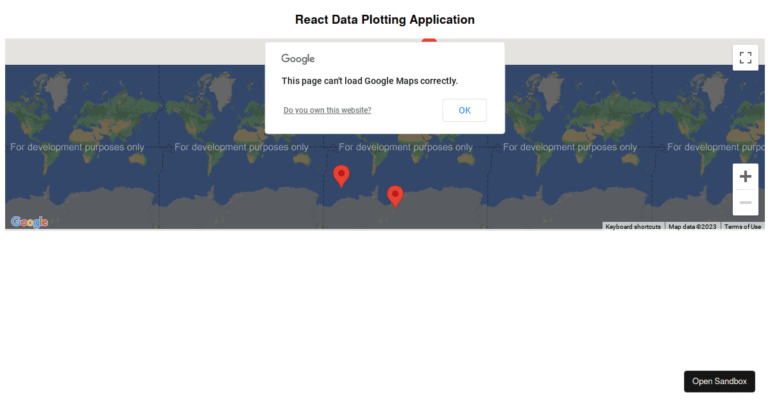Click the 'Map data ©2023' attribution
The image size is (770, 404).
(692, 226)
